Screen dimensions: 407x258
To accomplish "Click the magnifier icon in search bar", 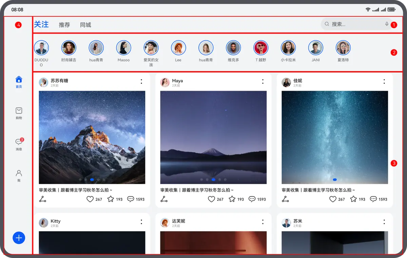I will tap(327, 24).
